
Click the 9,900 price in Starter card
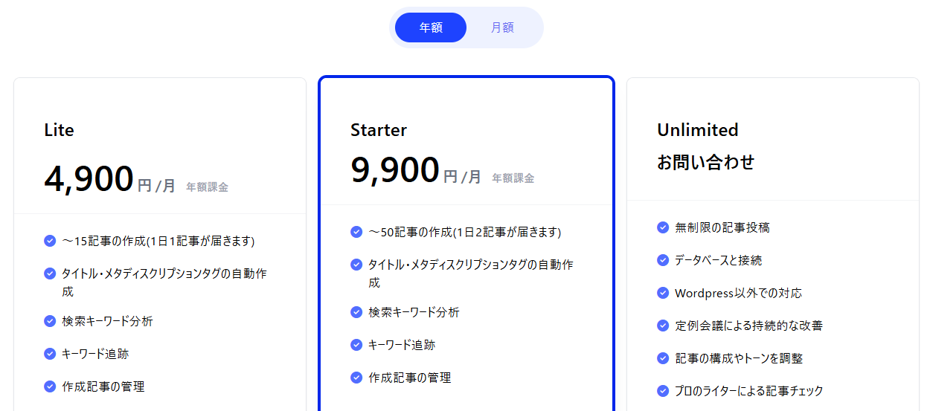click(x=395, y=169)
